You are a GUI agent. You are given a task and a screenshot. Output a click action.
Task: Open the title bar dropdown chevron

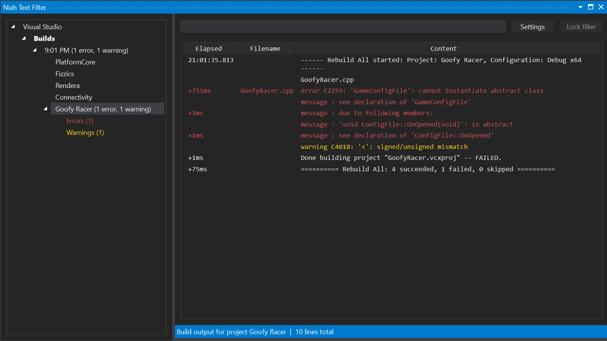[581, 7]
